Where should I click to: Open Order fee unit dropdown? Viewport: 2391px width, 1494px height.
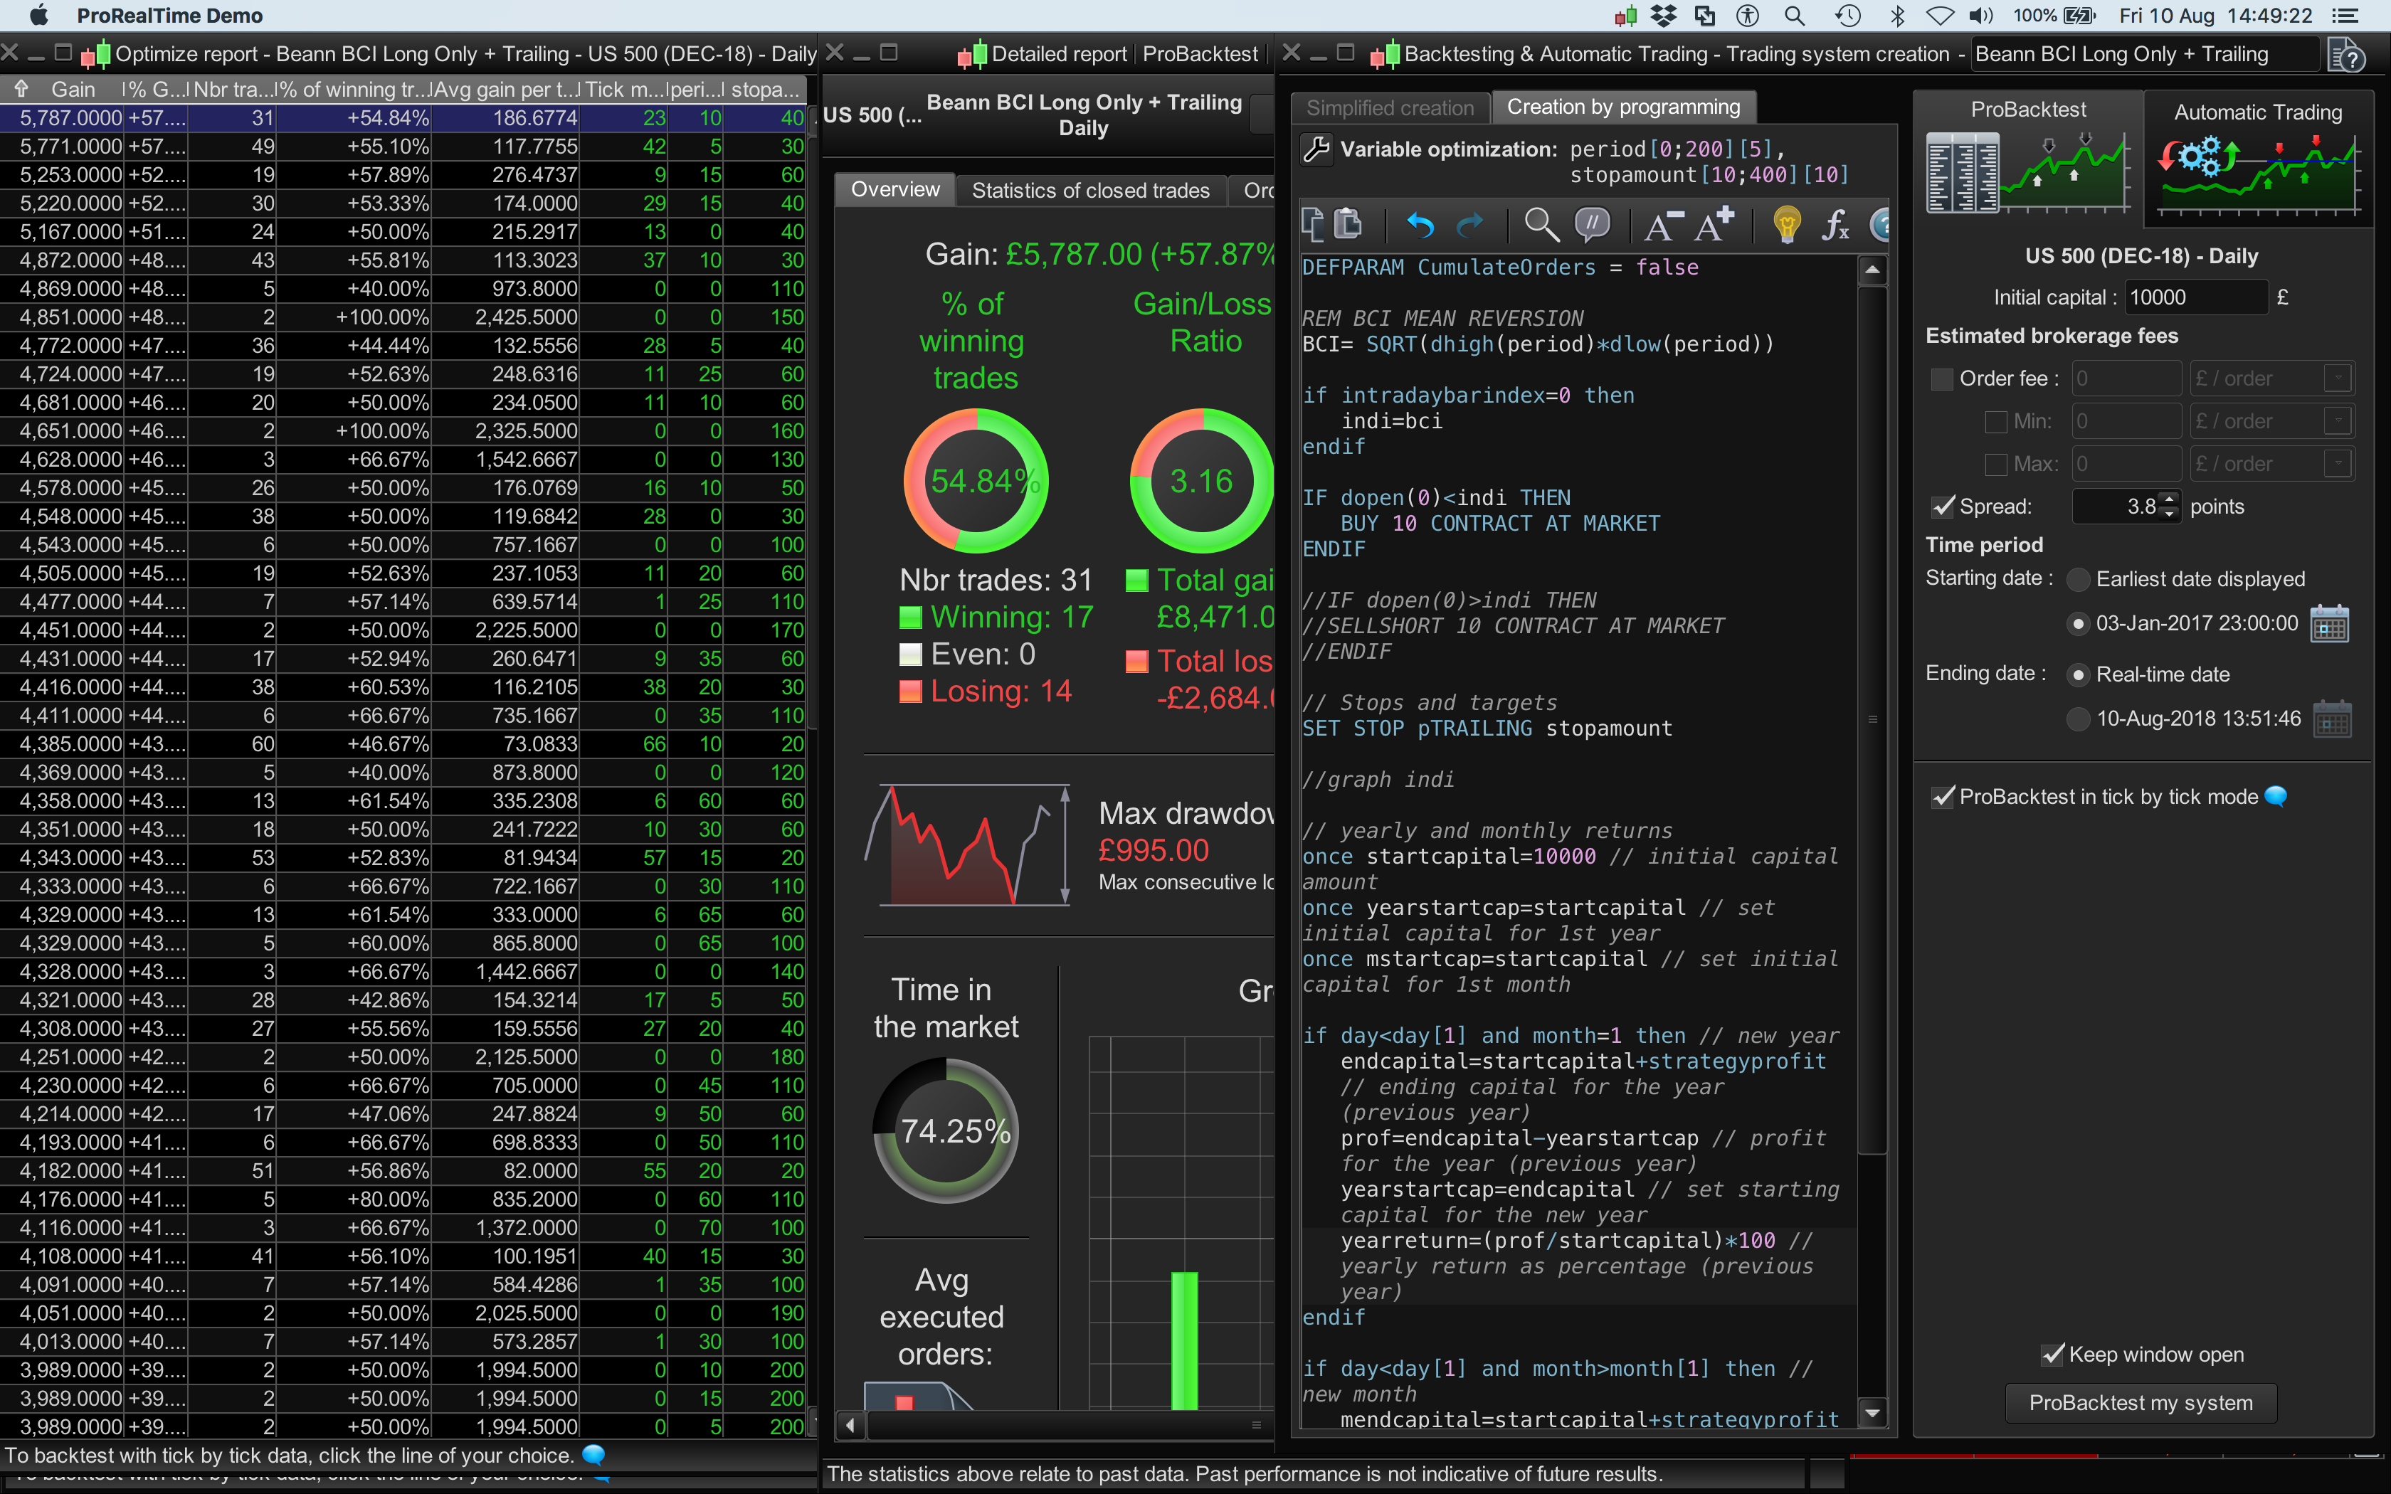pyautogui.click(x=2338, y=378)
